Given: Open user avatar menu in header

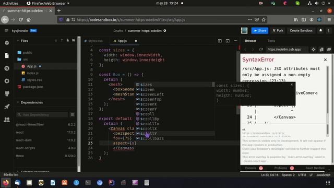Looking at the screenshot, I should pos(244,30).
